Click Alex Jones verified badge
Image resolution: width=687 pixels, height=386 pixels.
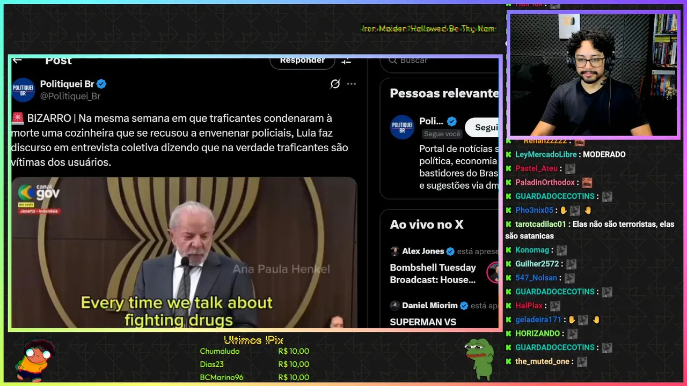[451, 251]
